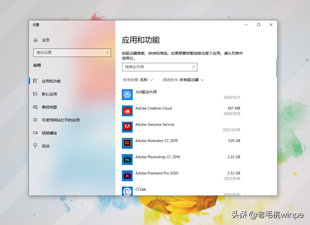Image resolution: width=310 pixels, height=225 pixels.
Task: Click the Adobe Genuine Service icon
Action: [127, 127]
